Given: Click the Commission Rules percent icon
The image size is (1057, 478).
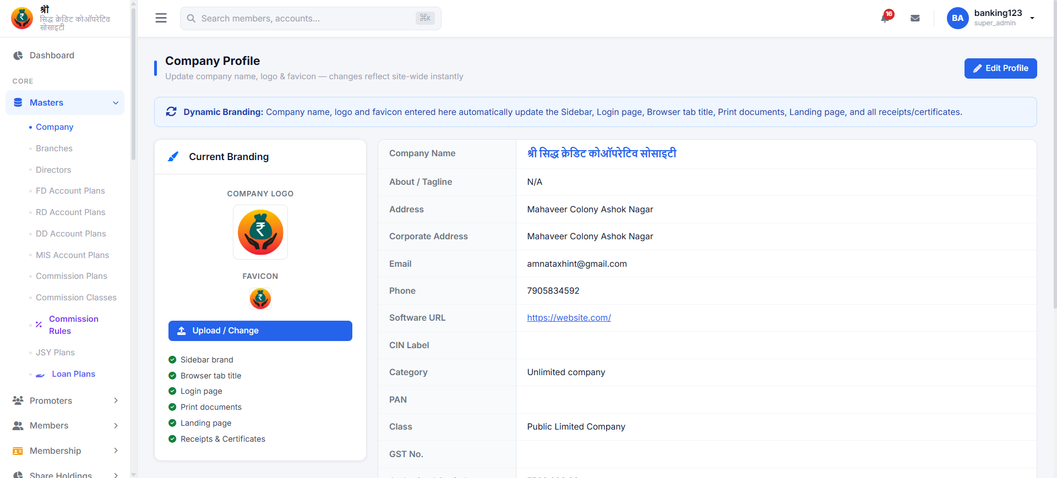Looking at the screenshot, I should (39, 325).
